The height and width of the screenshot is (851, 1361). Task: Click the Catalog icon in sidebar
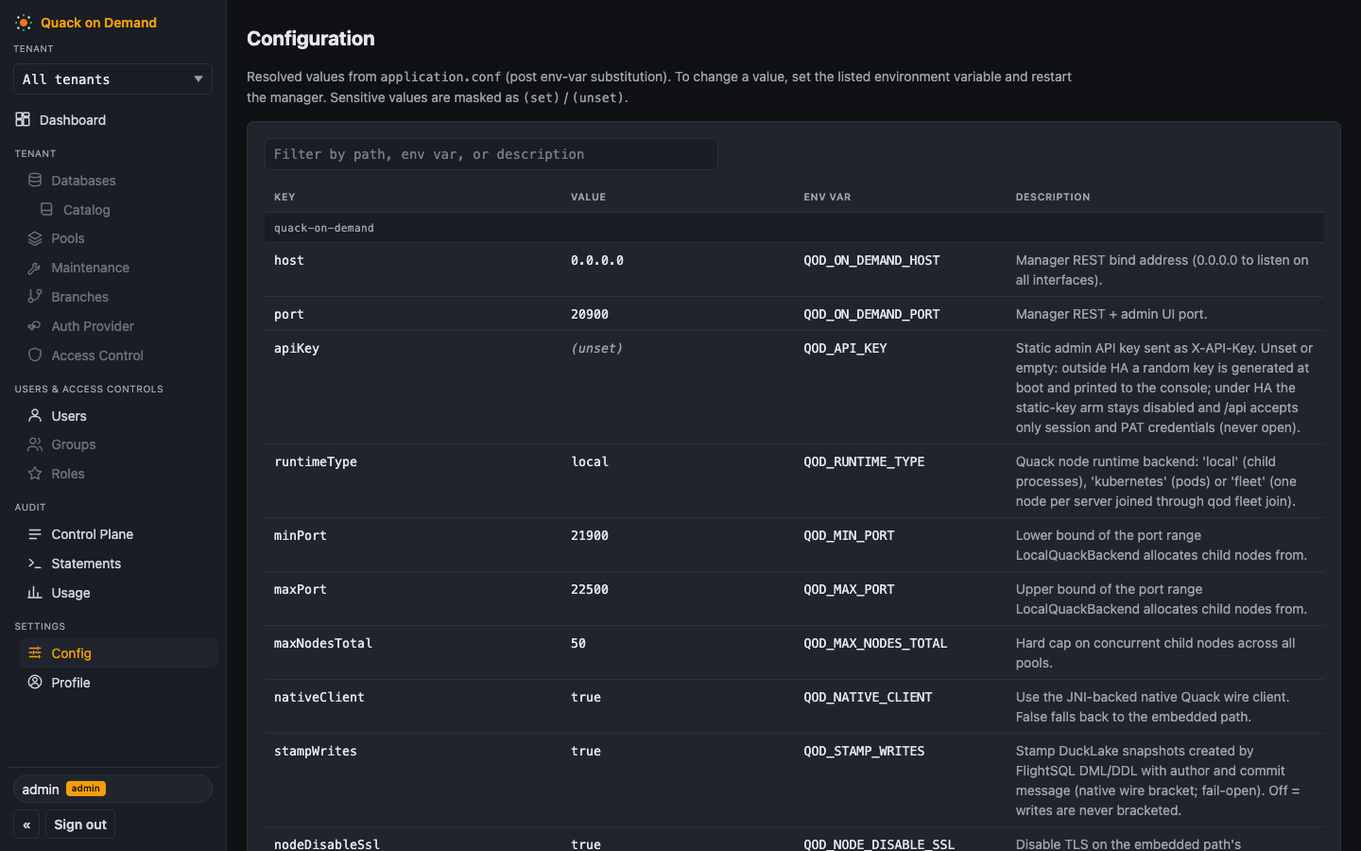pyautogui.click(x=46, y=209)
